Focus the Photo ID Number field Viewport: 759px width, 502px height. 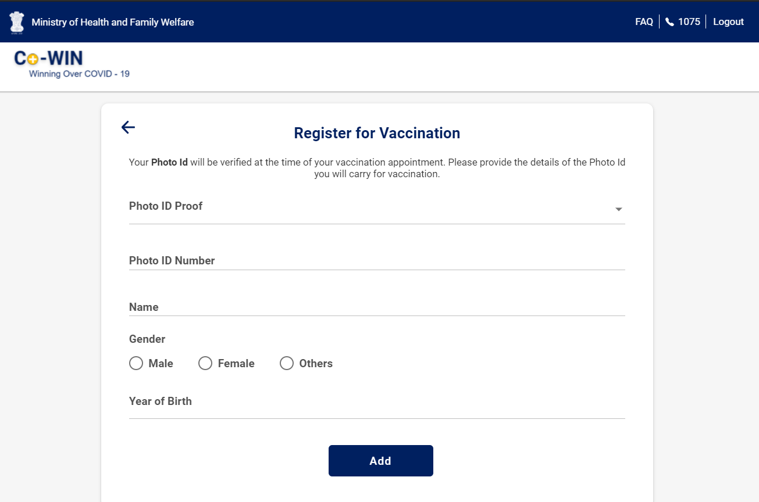377,261
